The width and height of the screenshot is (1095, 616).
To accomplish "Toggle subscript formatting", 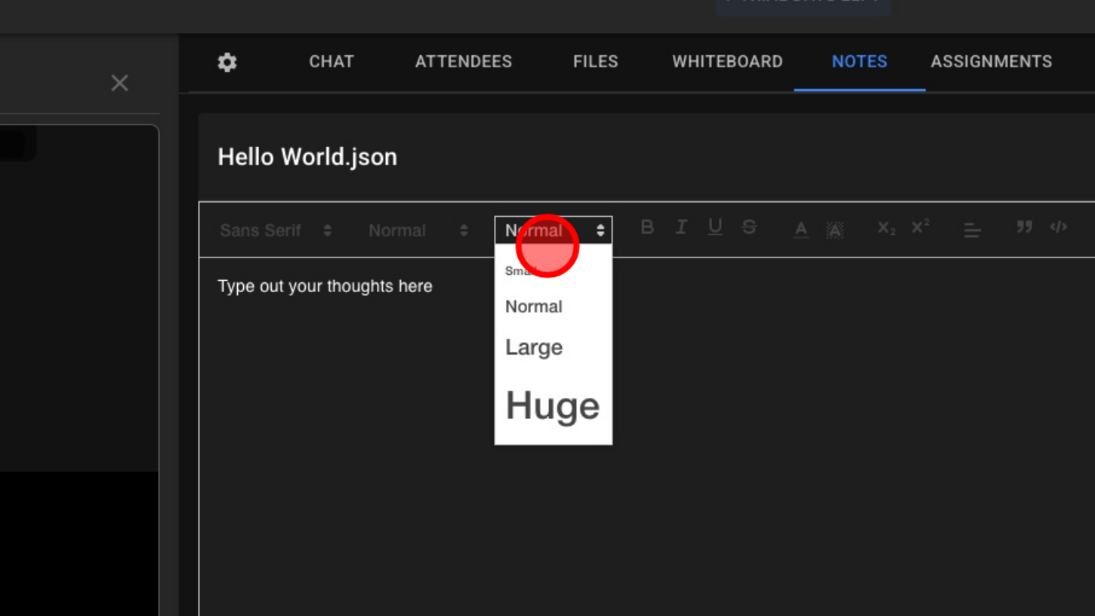I will point(886,228).
